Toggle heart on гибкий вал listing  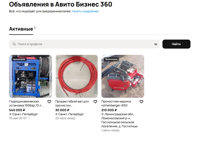[95, 102]
